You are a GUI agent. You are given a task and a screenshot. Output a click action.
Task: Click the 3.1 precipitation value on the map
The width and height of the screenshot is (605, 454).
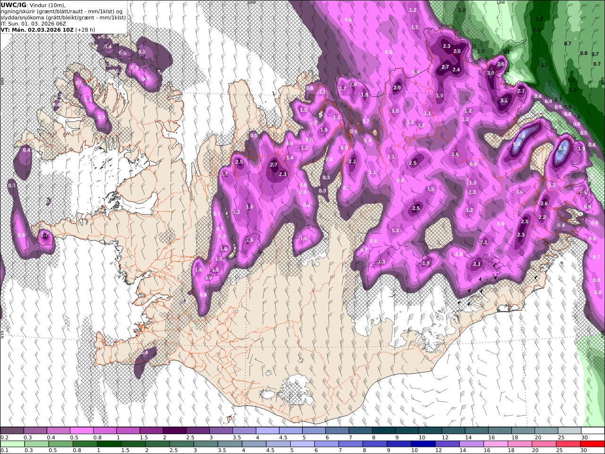(504, 100)
